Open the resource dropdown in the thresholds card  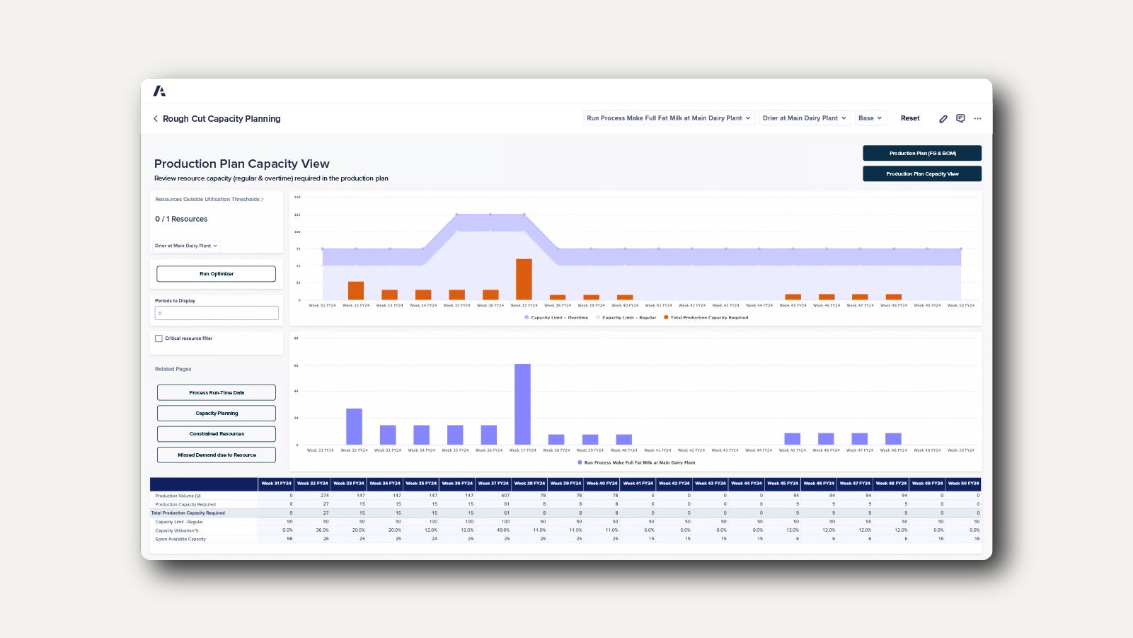[x=186, y=246]
